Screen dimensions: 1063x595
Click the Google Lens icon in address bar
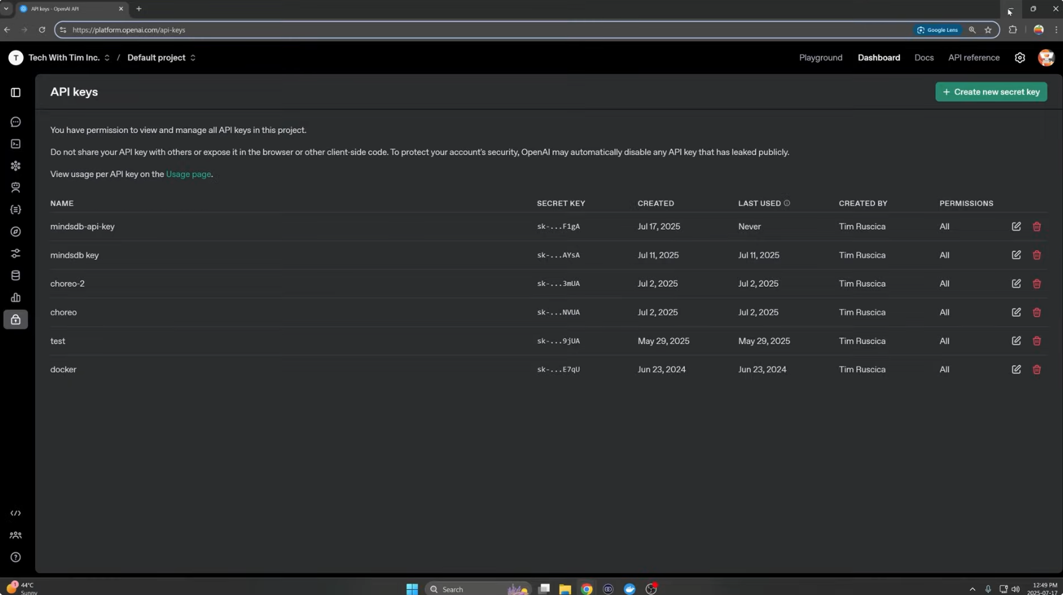(937, 29)
